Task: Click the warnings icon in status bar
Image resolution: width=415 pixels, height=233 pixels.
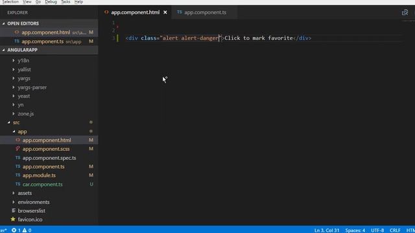Action: coord(25,230)
